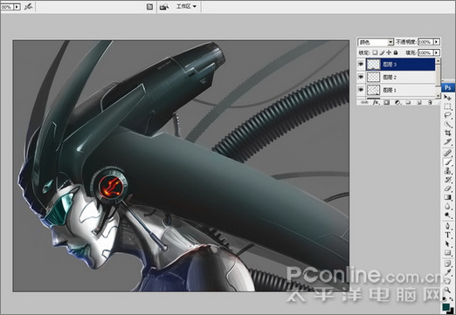Select the Zoom tool
This screenshot has width=456, height=315.
point(447,290)
